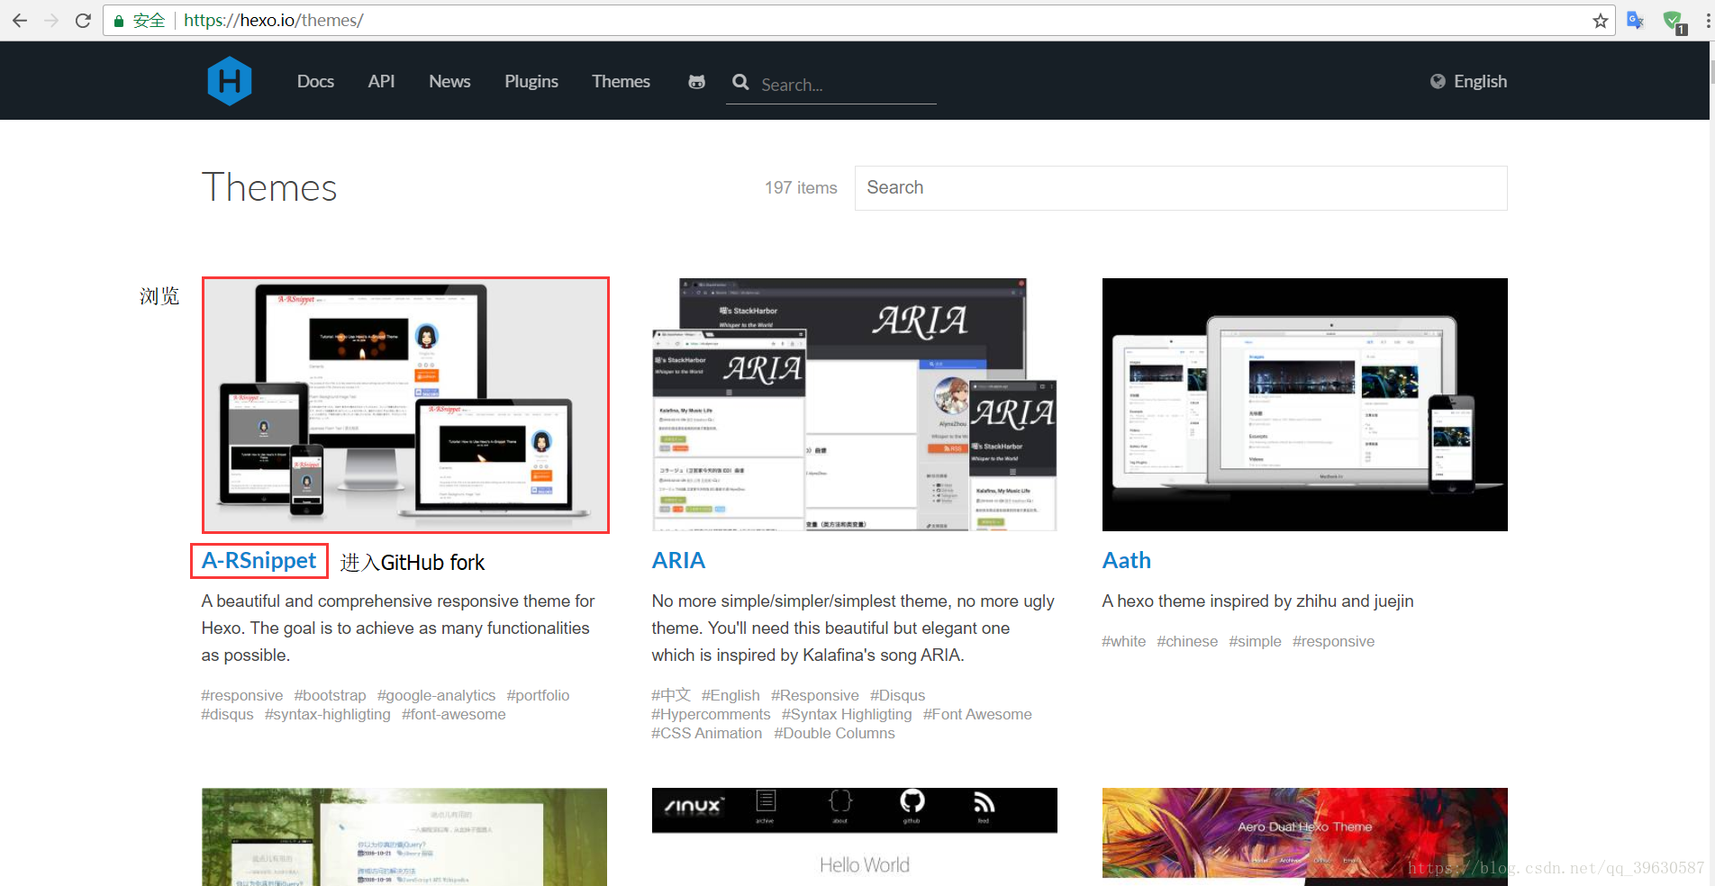The width and height of the screenshot is (1715, 886).
Task: Select the #Double Columns tag
Action: click(x=834, y=734)
